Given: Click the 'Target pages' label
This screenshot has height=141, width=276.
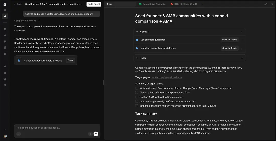Looking at the screenshot, I should [143, 77].
